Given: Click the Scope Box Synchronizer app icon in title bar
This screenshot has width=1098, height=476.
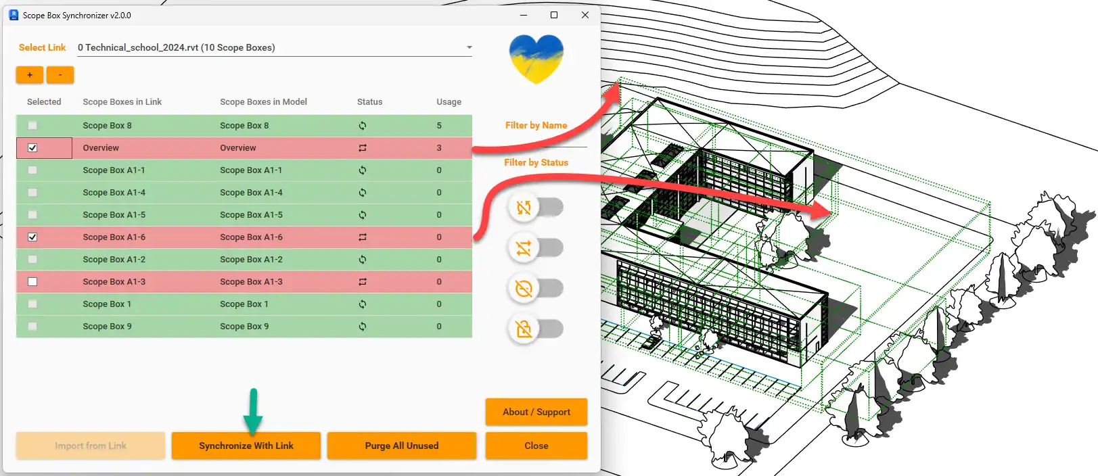Looking at the screenshot, I should click(13, 15).
